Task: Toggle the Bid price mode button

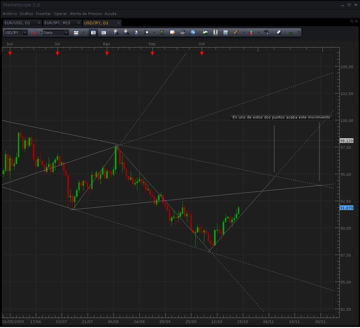Action: tap(93, 33)
